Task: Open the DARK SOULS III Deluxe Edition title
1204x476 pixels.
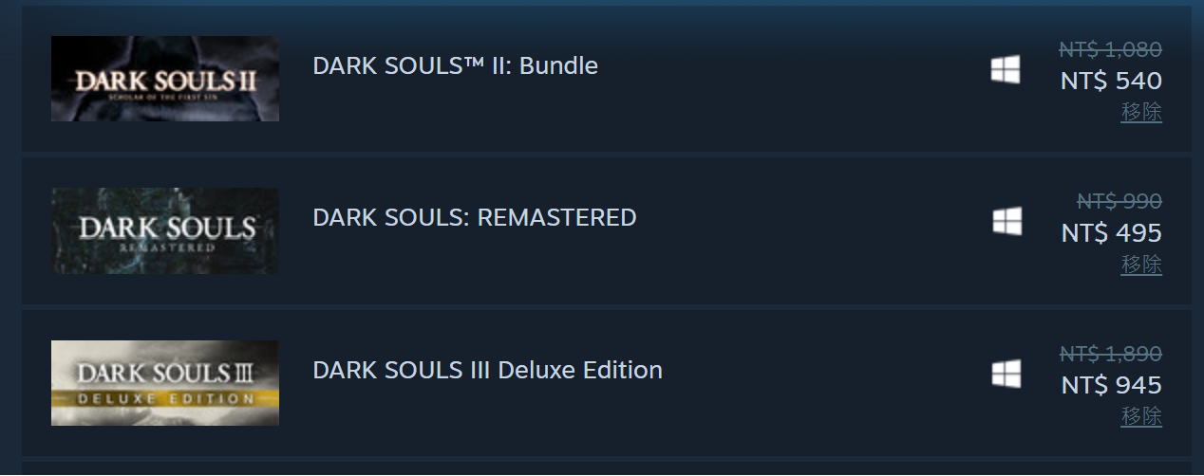Action: (487, 370)
